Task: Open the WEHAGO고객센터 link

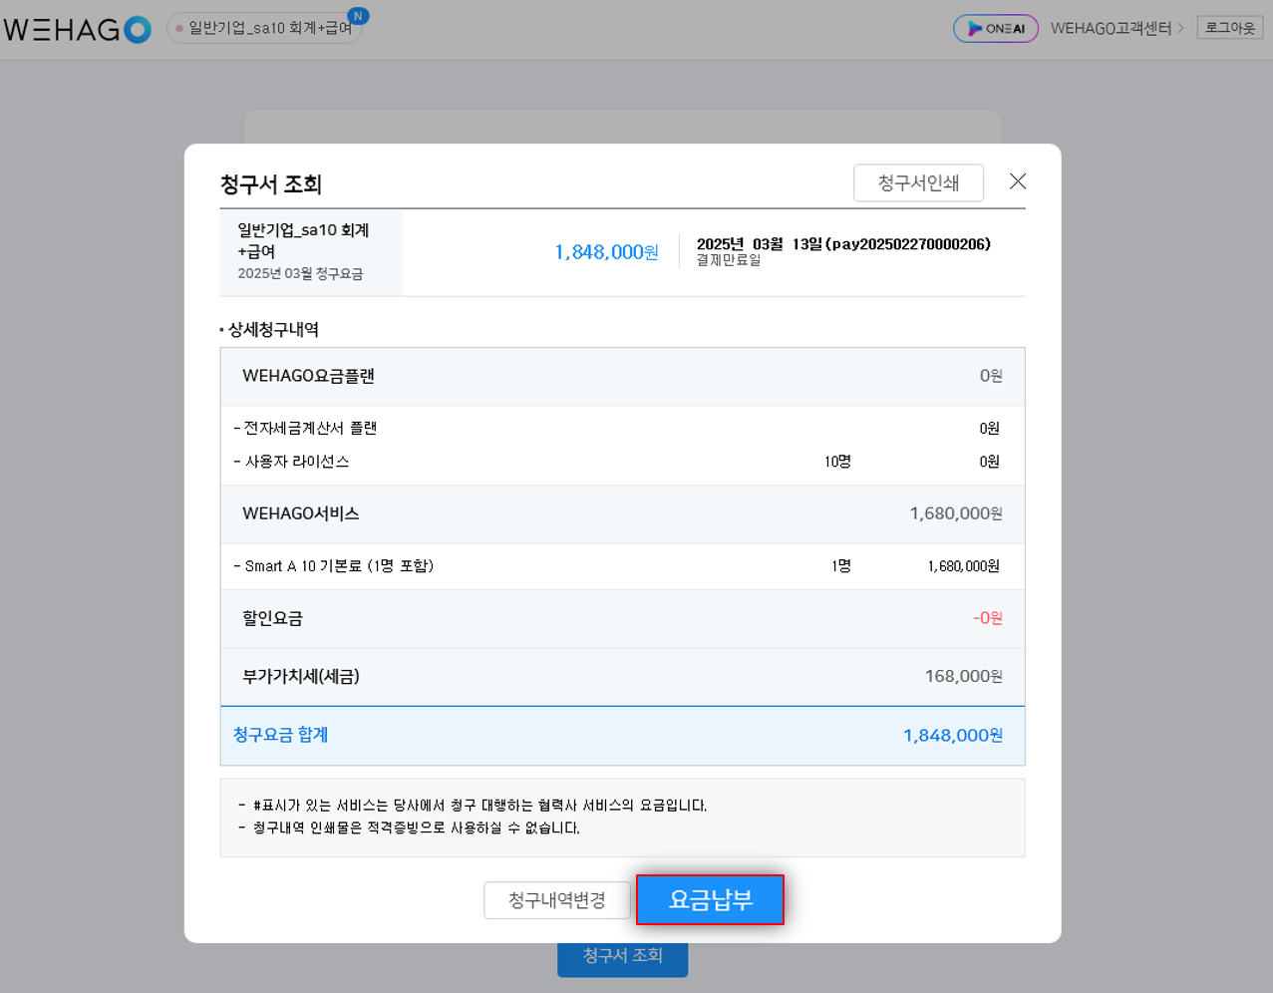Action: point(1117,28)
